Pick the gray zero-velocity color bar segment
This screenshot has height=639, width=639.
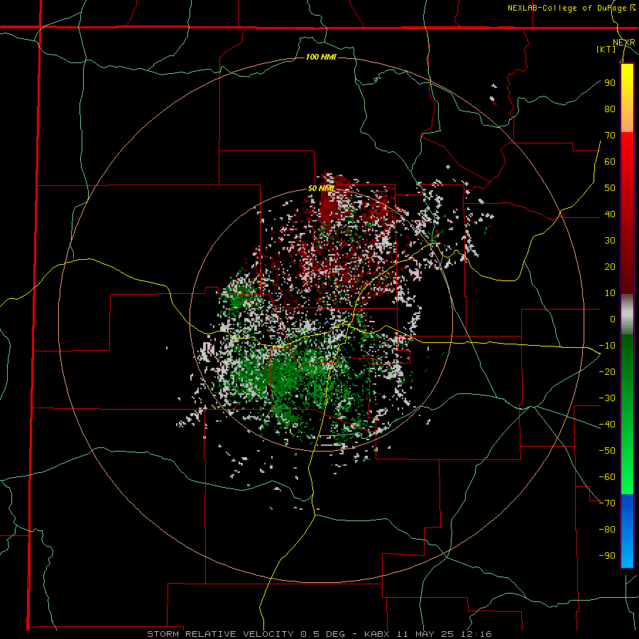(627, 314)
